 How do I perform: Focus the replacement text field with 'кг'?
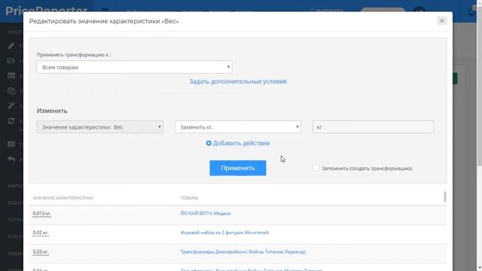(x=373, y=127)
